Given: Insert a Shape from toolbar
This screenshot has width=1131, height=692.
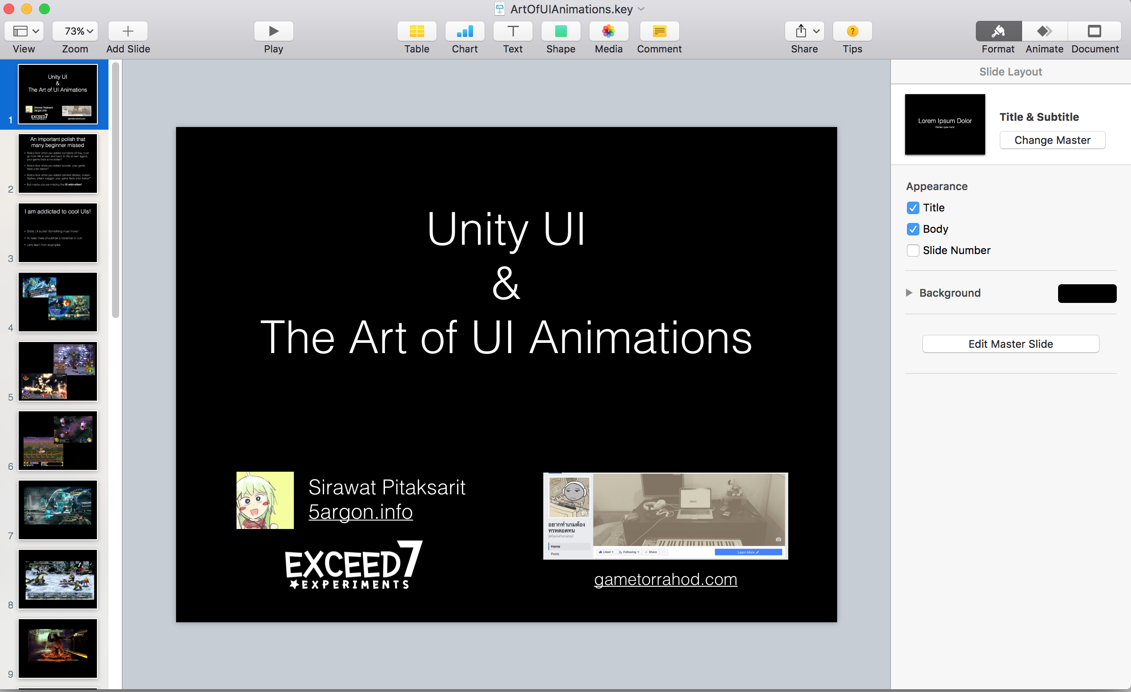Looking at the screenshot, I should tap(561, 31).
